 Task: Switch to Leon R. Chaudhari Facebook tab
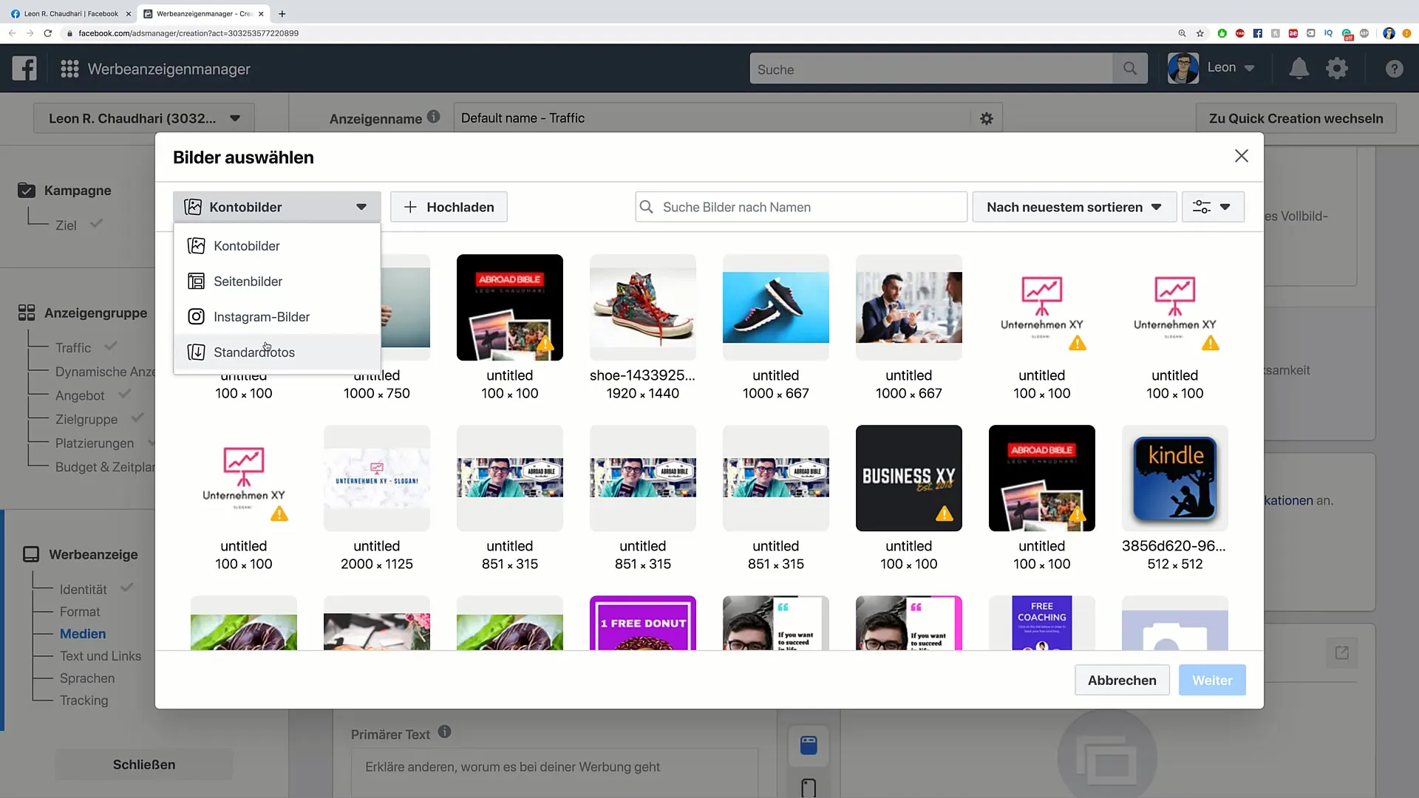(x=70, y=13)
